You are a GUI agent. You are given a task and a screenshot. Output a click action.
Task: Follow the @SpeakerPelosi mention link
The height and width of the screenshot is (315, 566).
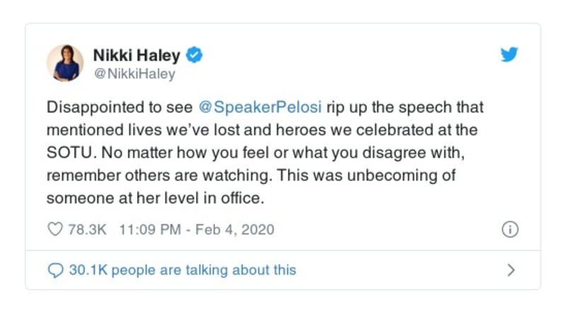(x=258, y=108)
